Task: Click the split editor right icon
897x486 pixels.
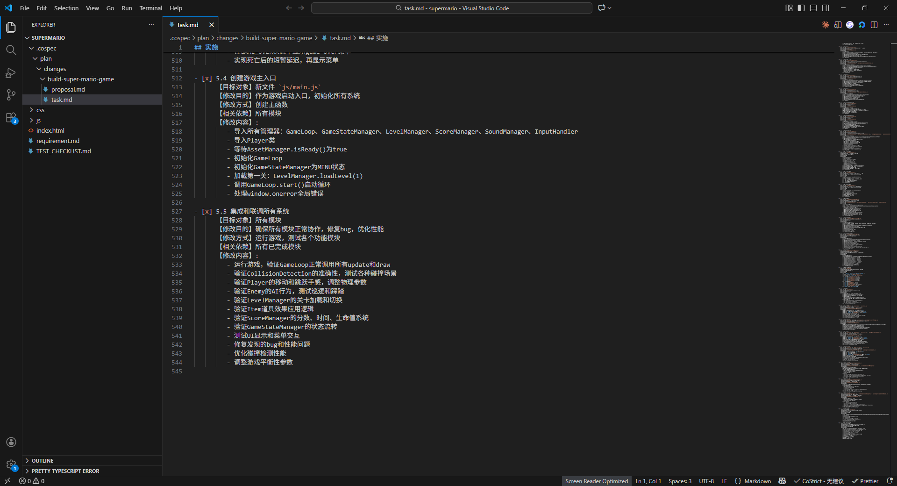Action: click(x=874, y=25)
